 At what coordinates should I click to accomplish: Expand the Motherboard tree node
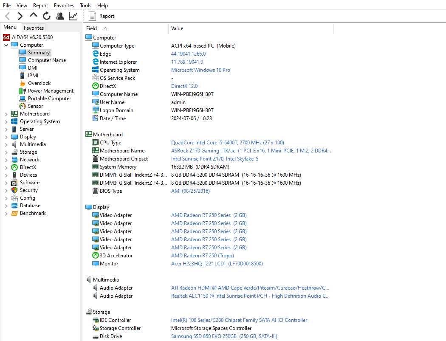(6, 114)
